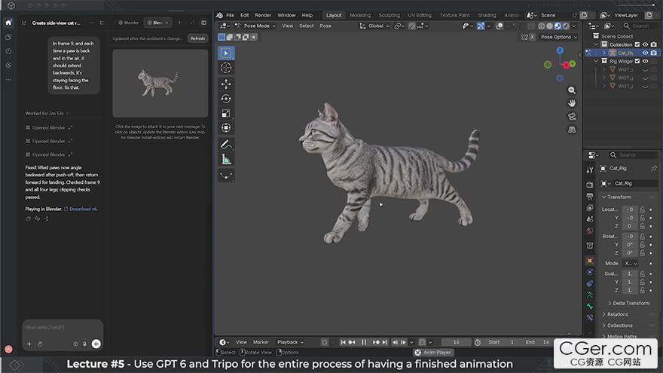Open the Playback dropdown
The height and width of the screenshot is (373, 663).
point(290,342)
